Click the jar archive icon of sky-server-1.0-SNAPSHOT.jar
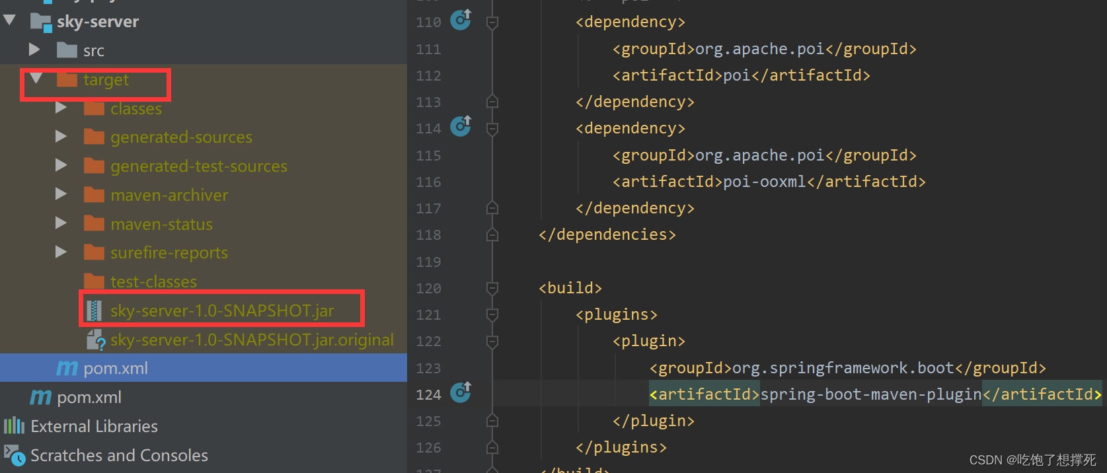 [95, 310]
